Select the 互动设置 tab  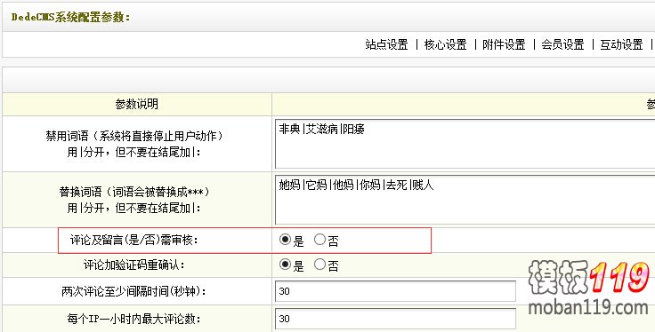coord(621,44)
